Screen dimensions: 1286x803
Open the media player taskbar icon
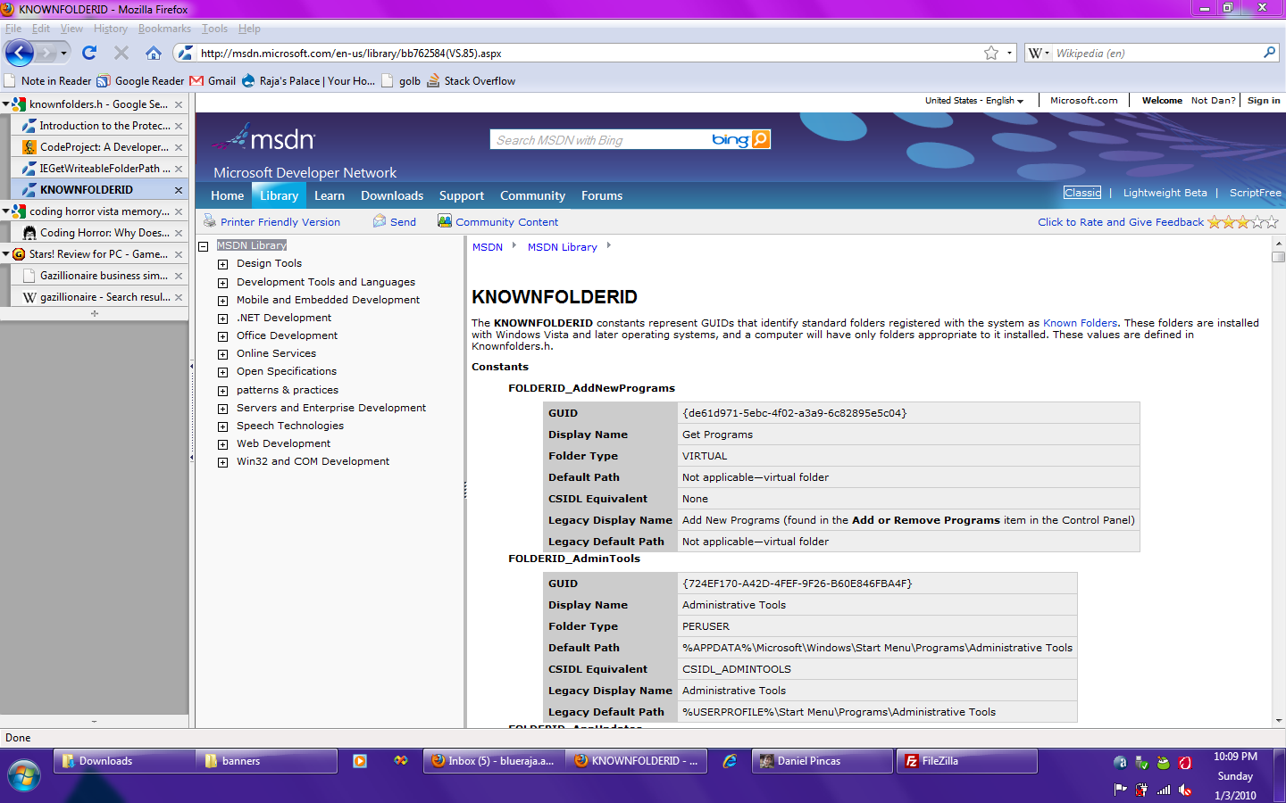360,761
